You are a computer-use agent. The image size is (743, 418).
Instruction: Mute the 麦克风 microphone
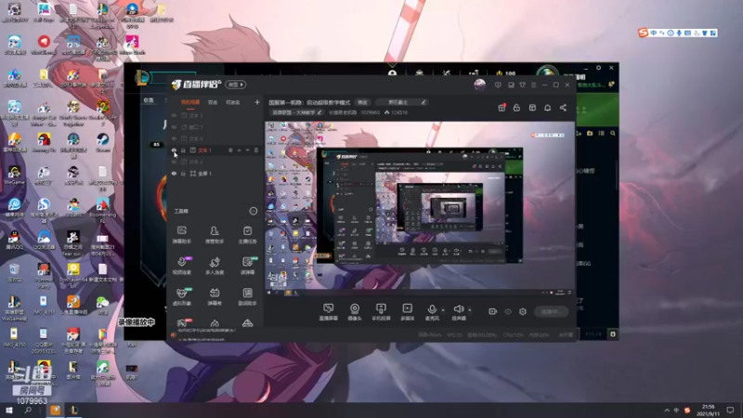pyautogui.click(x=432, y=312)
